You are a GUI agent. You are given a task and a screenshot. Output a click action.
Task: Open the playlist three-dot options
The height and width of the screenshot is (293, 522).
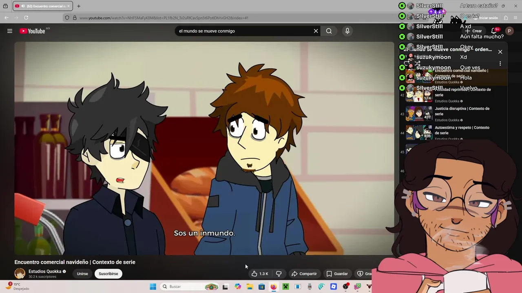click(x=500, y=63)
